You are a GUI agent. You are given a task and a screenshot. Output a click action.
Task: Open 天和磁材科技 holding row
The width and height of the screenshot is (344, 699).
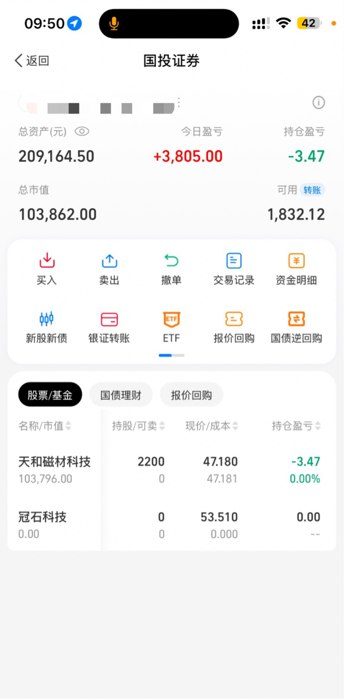click(172, 469)
